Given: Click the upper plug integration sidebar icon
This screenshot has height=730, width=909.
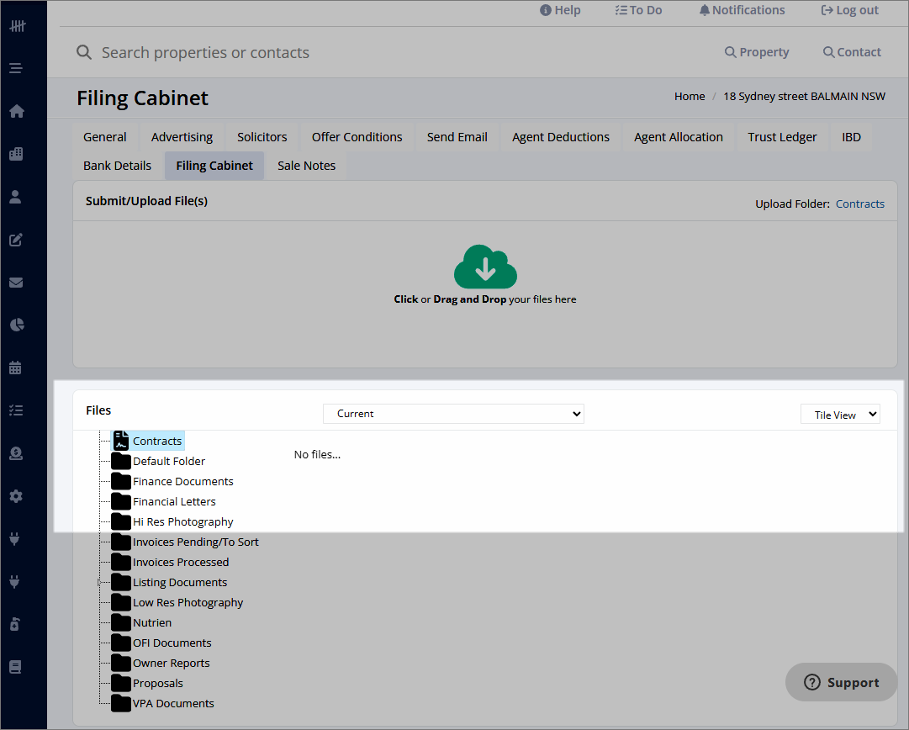Looking at the screenshot, I should click(x=15, y=538).
